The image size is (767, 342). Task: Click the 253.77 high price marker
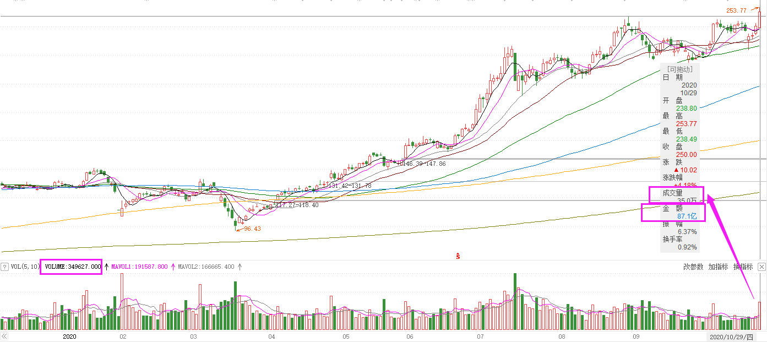coord(736,10)
